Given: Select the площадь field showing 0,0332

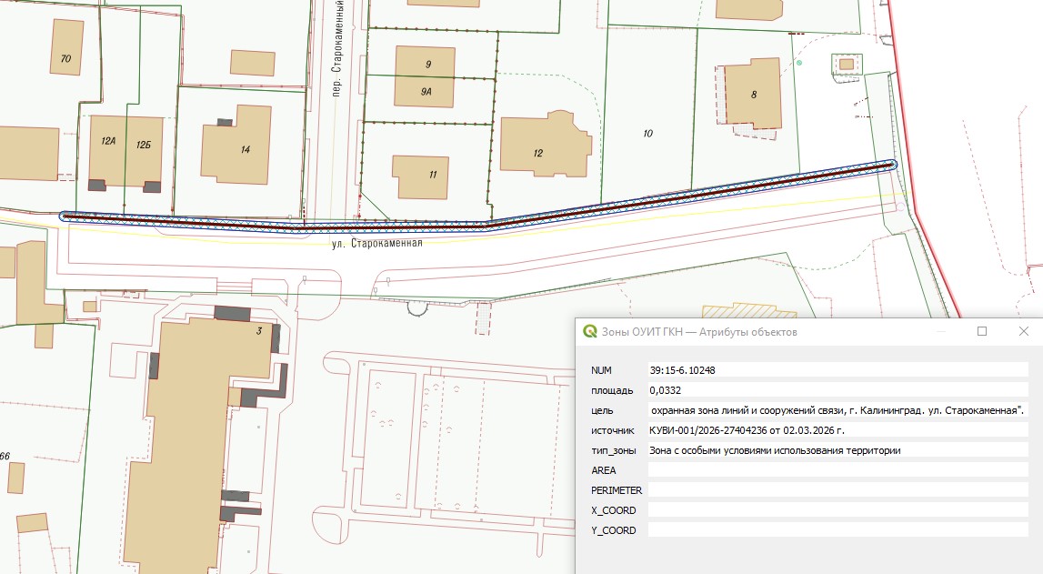Looking at the screenshot, I should tap(833, 390).
